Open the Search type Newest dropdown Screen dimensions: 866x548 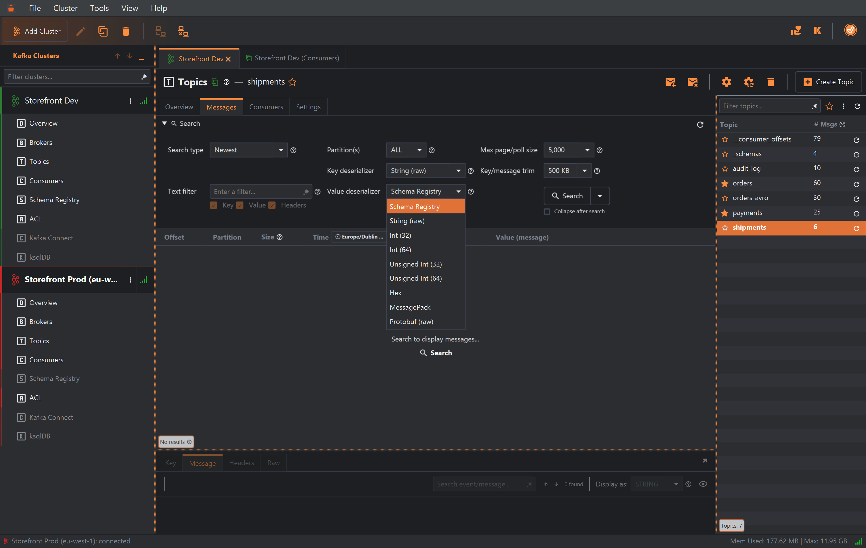[248, 150]
